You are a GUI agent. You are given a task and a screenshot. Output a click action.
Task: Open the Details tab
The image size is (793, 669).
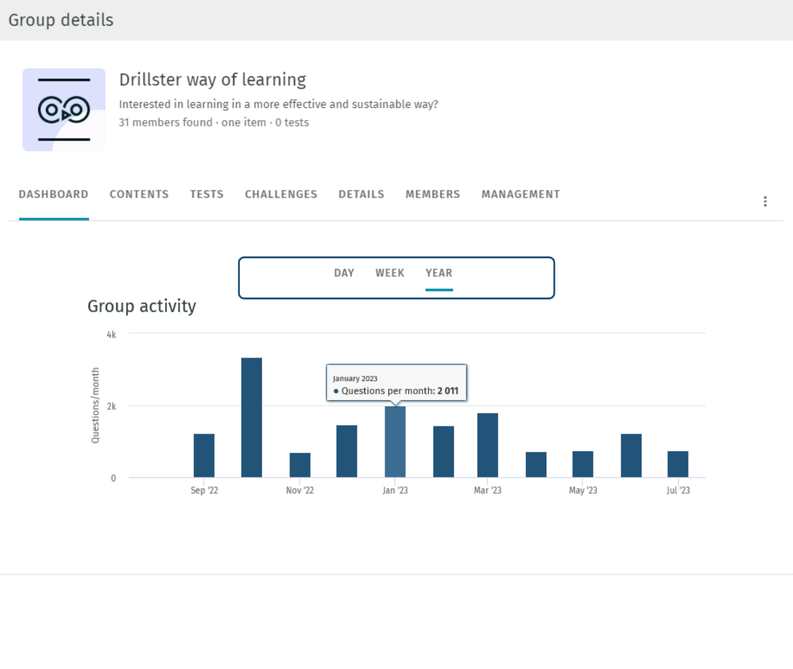tap(361, 194)
